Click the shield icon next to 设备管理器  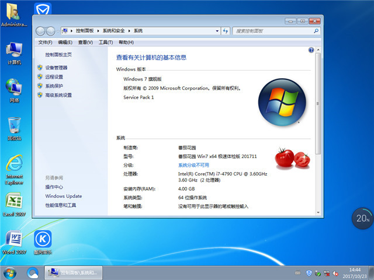coord(40,68)
